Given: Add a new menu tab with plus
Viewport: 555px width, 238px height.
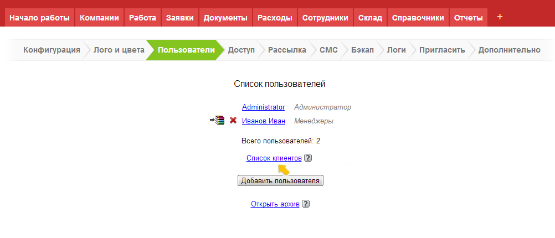Looking at the screenshot, I should (x=500, y=17).
